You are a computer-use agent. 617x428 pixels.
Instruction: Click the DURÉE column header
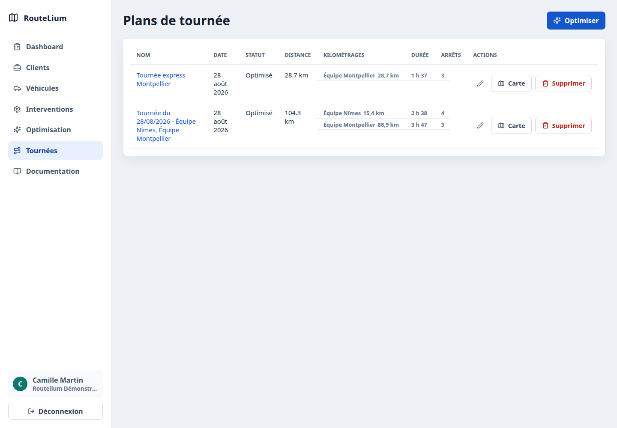[420, 55]
